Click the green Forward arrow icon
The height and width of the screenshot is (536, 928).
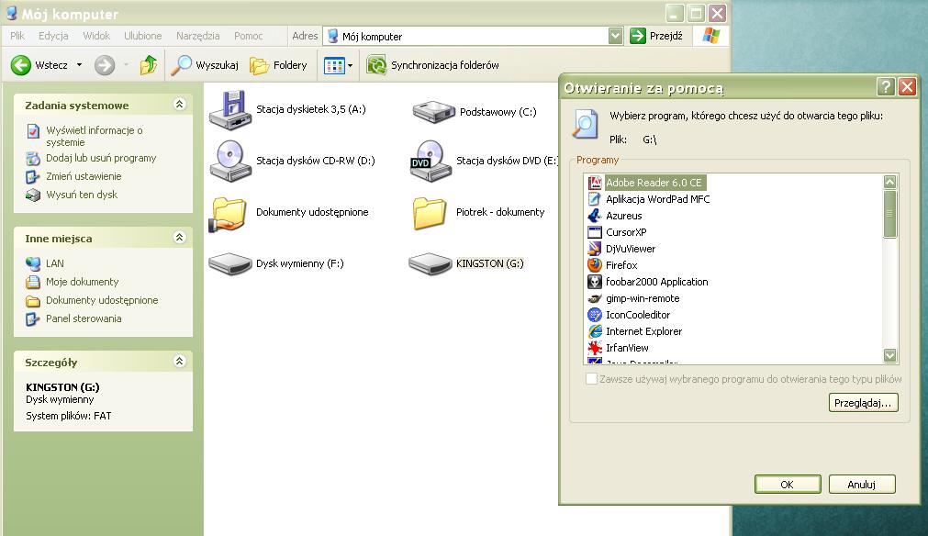click(105, 65)
